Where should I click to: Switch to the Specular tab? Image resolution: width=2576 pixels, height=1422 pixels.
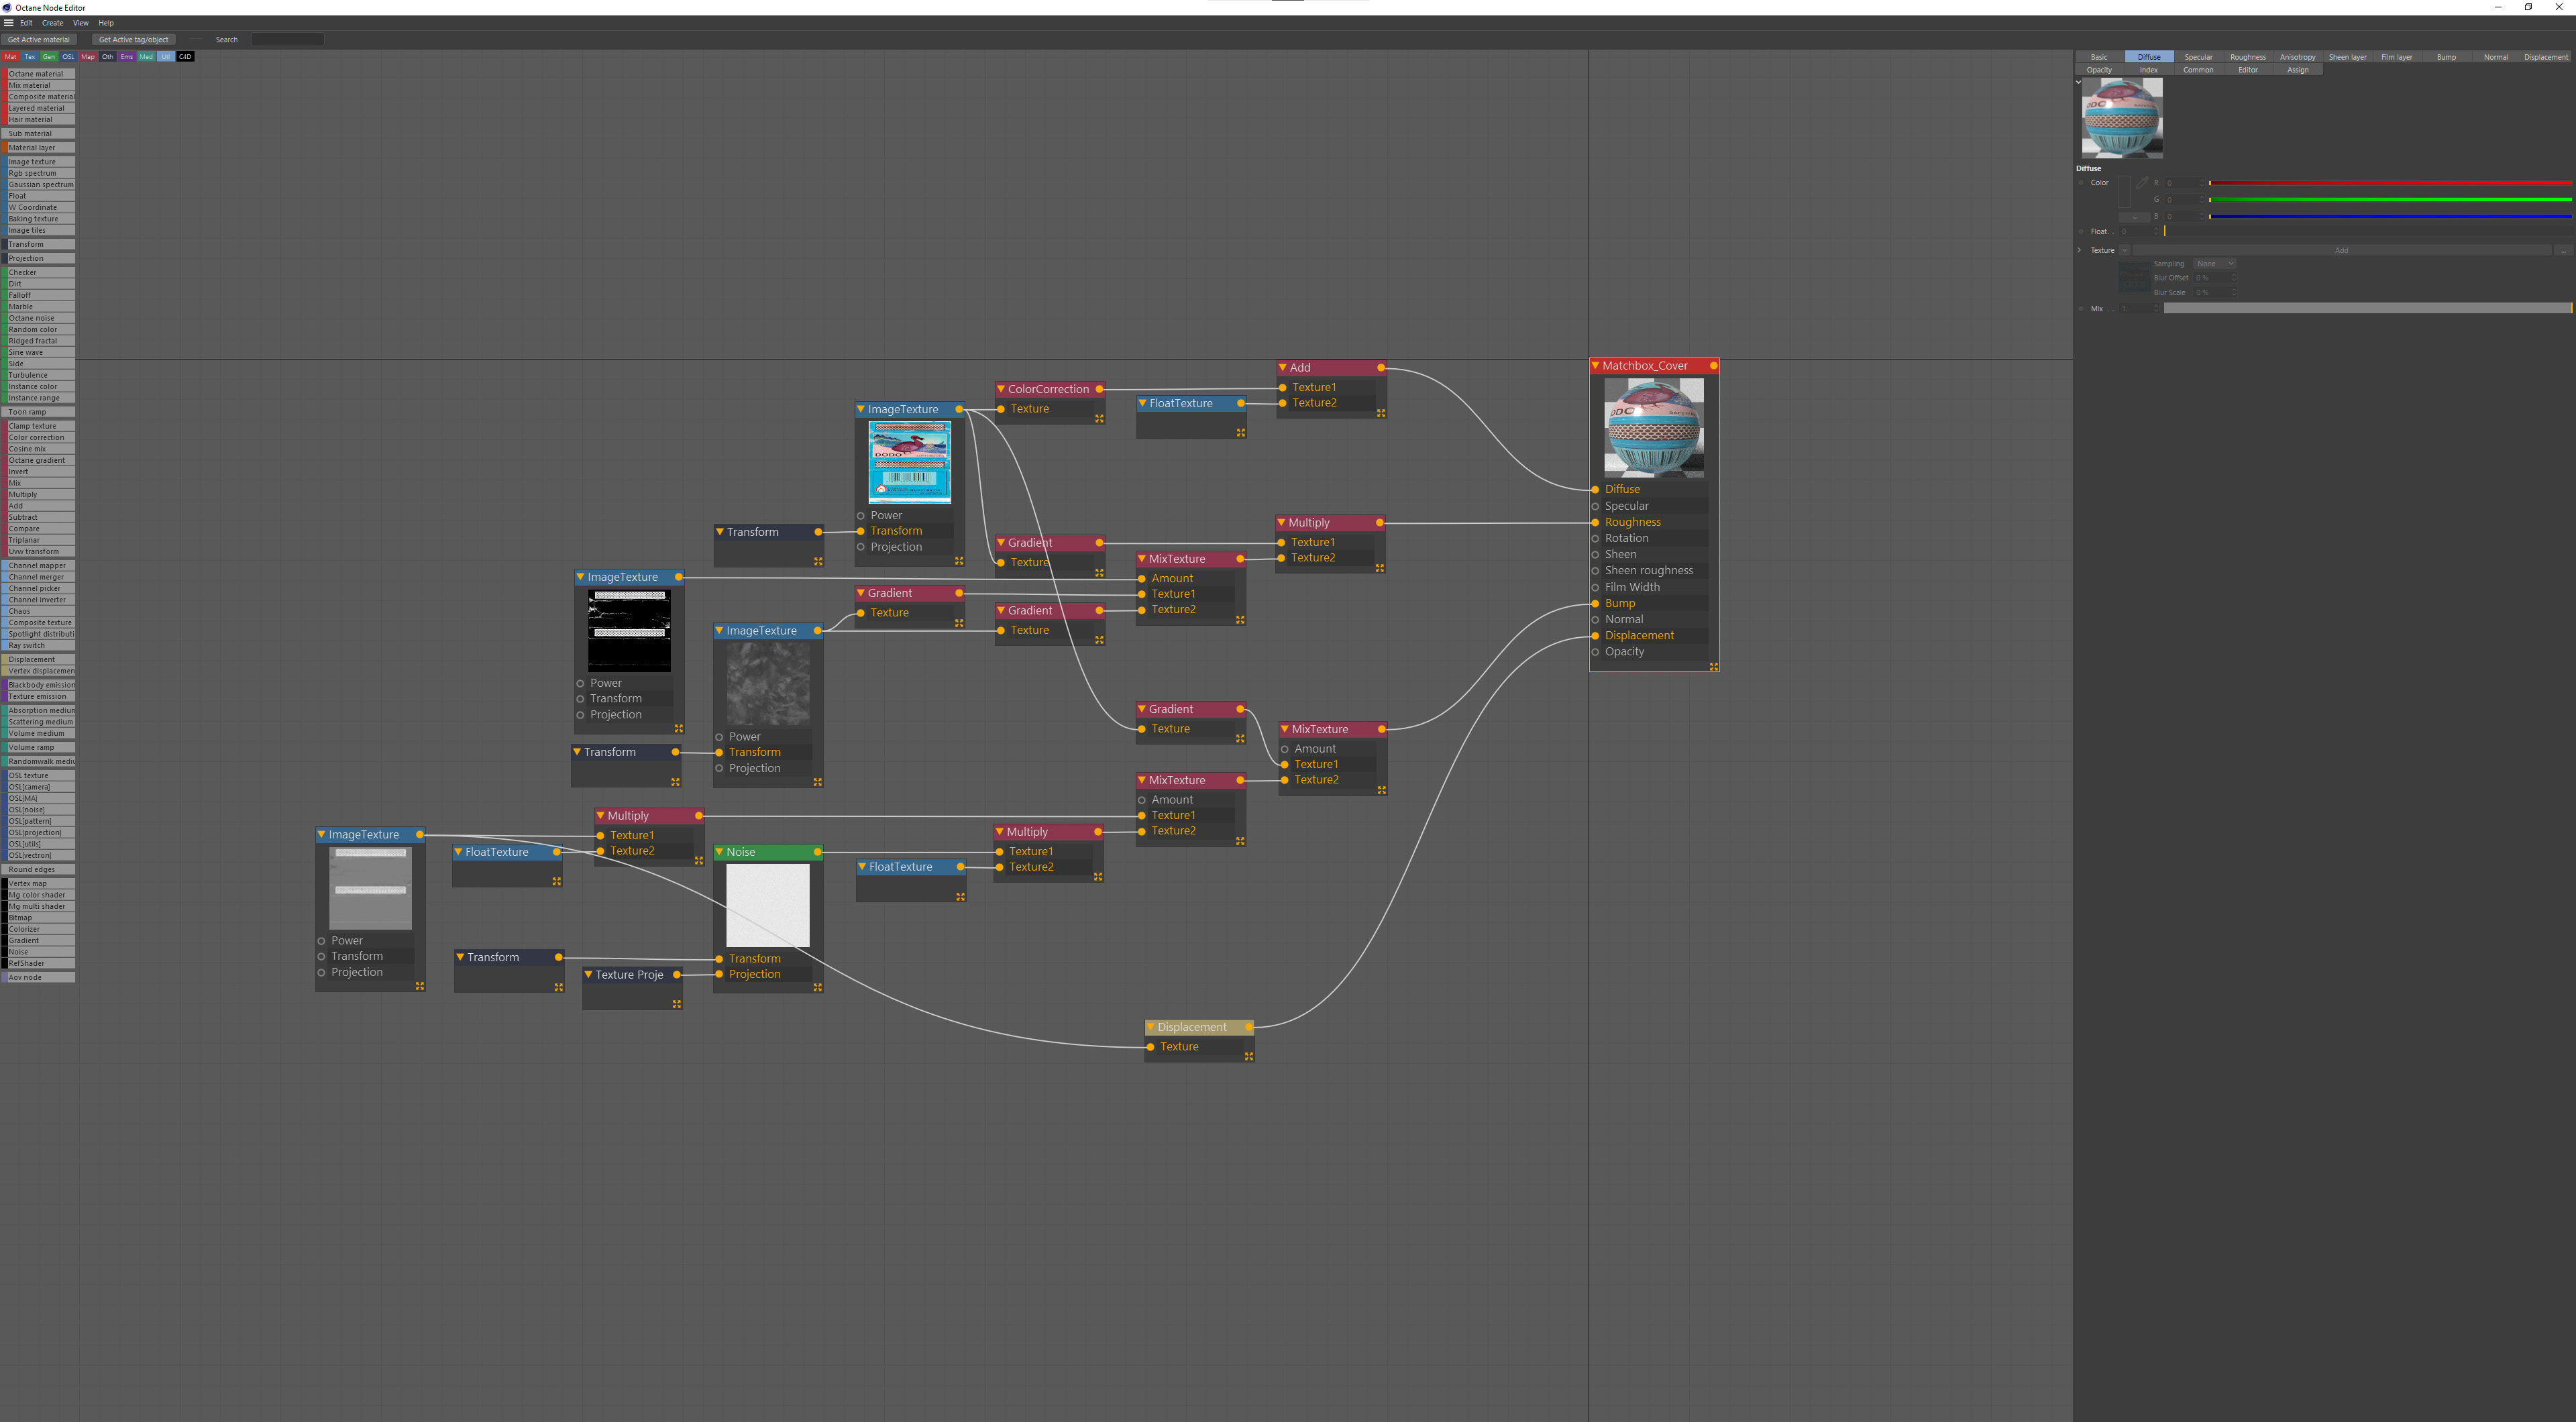[2198, 57]
